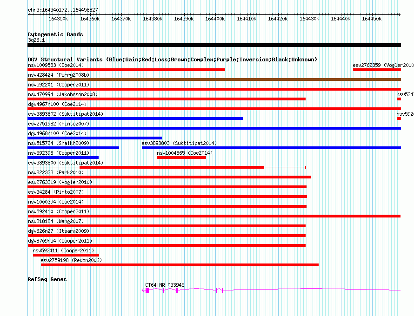This screenshot has height=316, width=414.
Task: Click the CT64|NR_033945 gene label
Action: pos(165,285)
